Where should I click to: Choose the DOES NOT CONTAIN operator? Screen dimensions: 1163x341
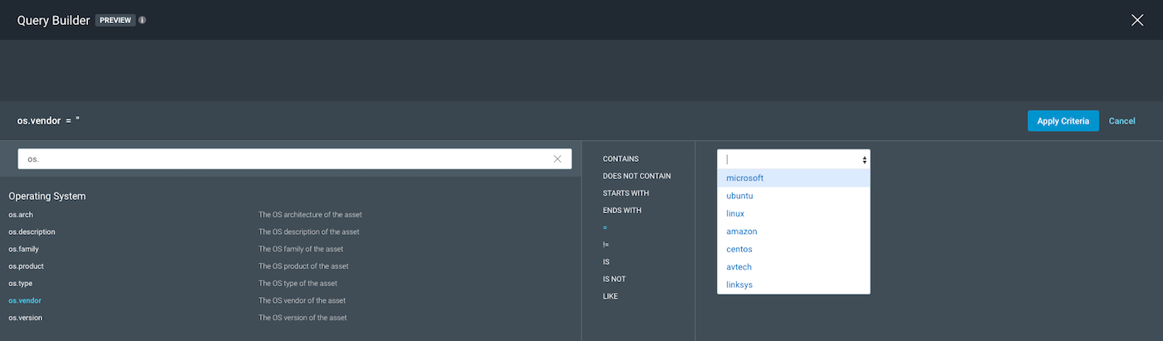pos(636,176)
